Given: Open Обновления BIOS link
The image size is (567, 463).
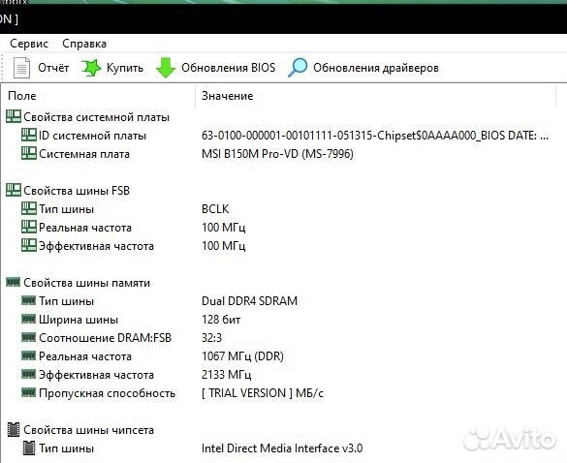Looking at the screenshot, I should click(x=228, y=68).
